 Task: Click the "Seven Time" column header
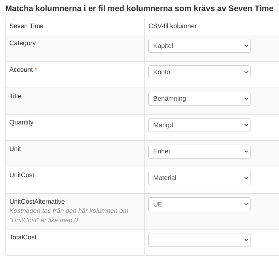[x=27, y=26]
